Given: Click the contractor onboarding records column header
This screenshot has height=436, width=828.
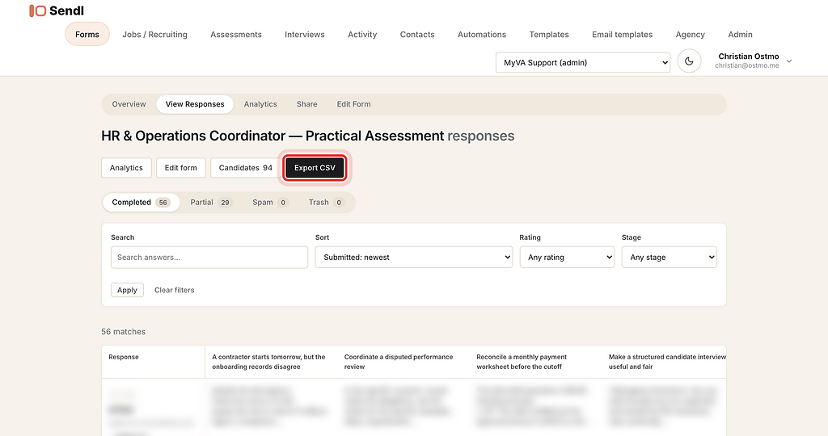Looking at the screenshot, I should click(x=268, y=362).
